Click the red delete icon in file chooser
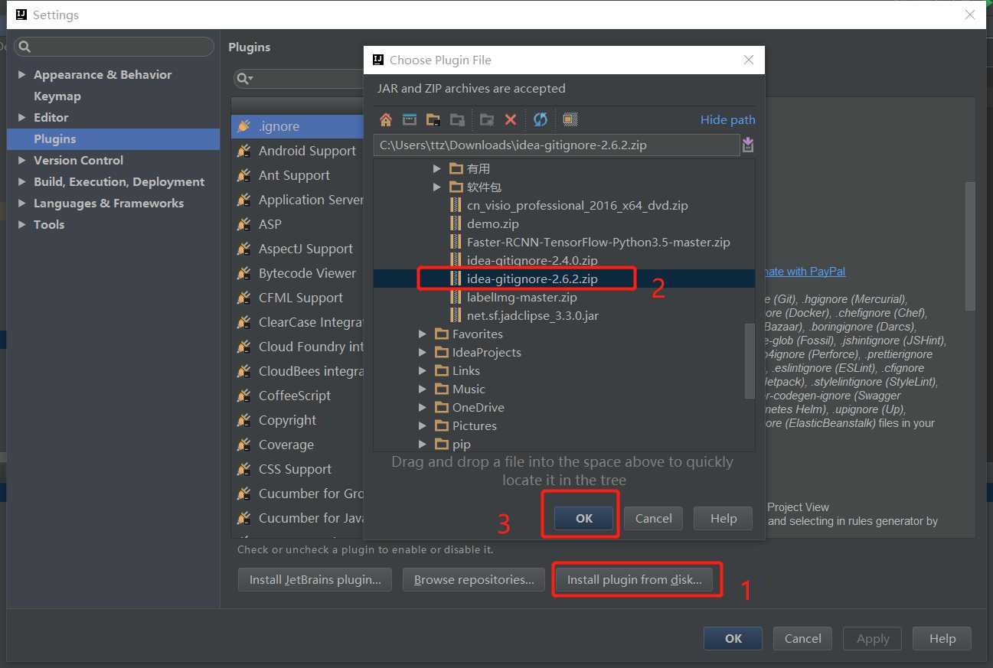Screen dimensions: 993x668 point(511,119)
